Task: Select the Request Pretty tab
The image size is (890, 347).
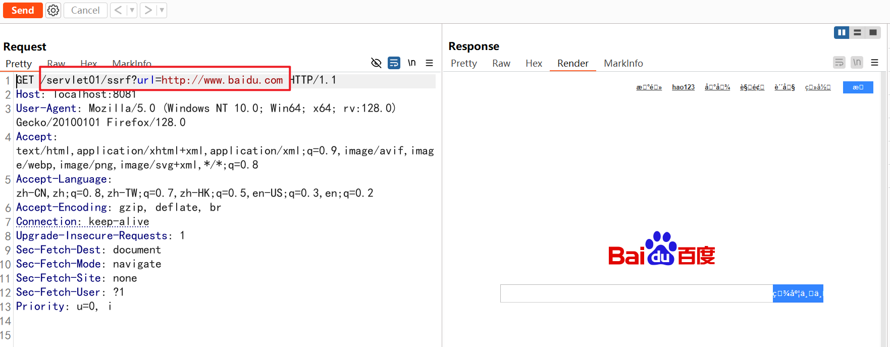Action: pyautogui.click(x=19, y=64)
